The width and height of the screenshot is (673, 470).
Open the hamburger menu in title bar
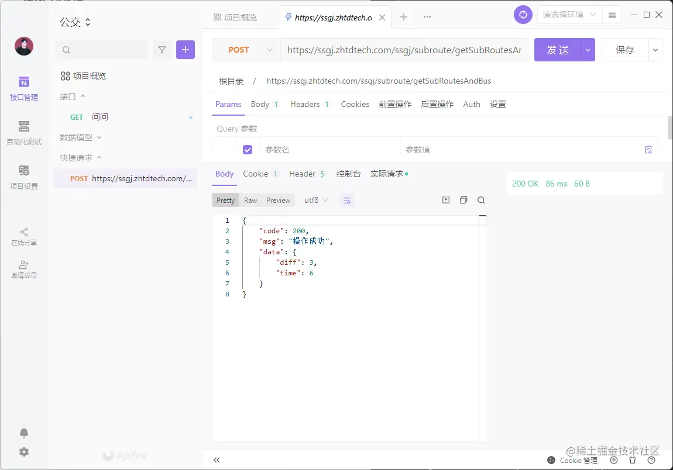pos(612,15)
